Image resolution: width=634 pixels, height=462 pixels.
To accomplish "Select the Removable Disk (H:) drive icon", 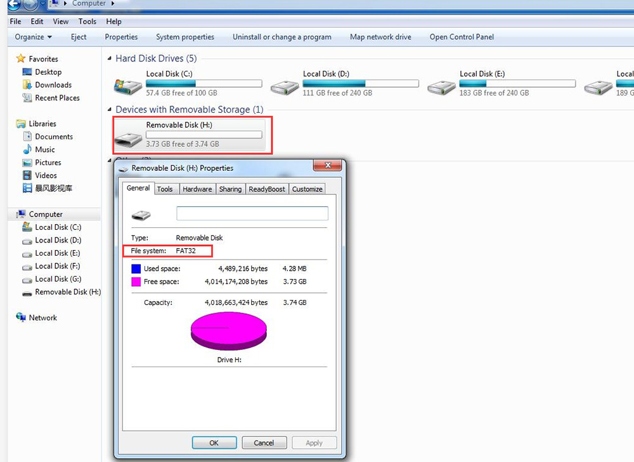I will (x=128, y=140).
